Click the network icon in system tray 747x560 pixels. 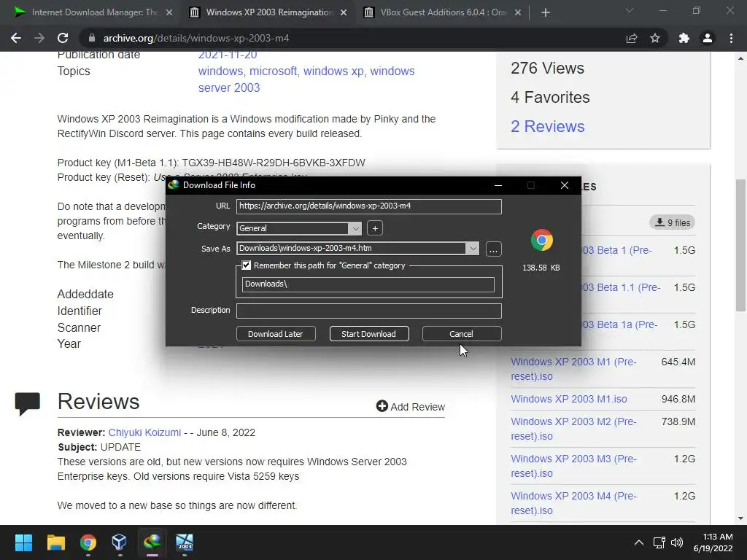tap(659, 542)
